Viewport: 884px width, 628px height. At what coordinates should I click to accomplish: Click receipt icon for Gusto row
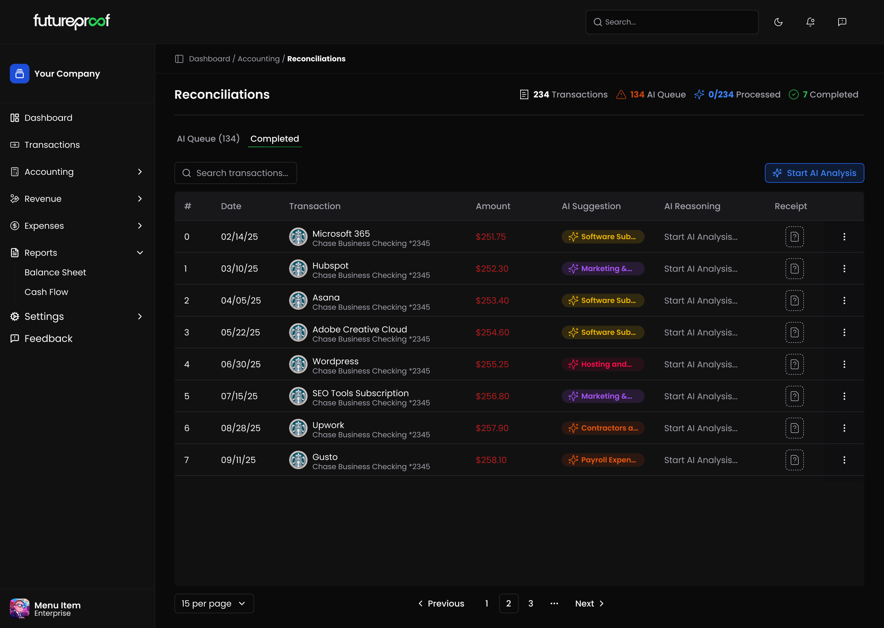coord(794,460)
